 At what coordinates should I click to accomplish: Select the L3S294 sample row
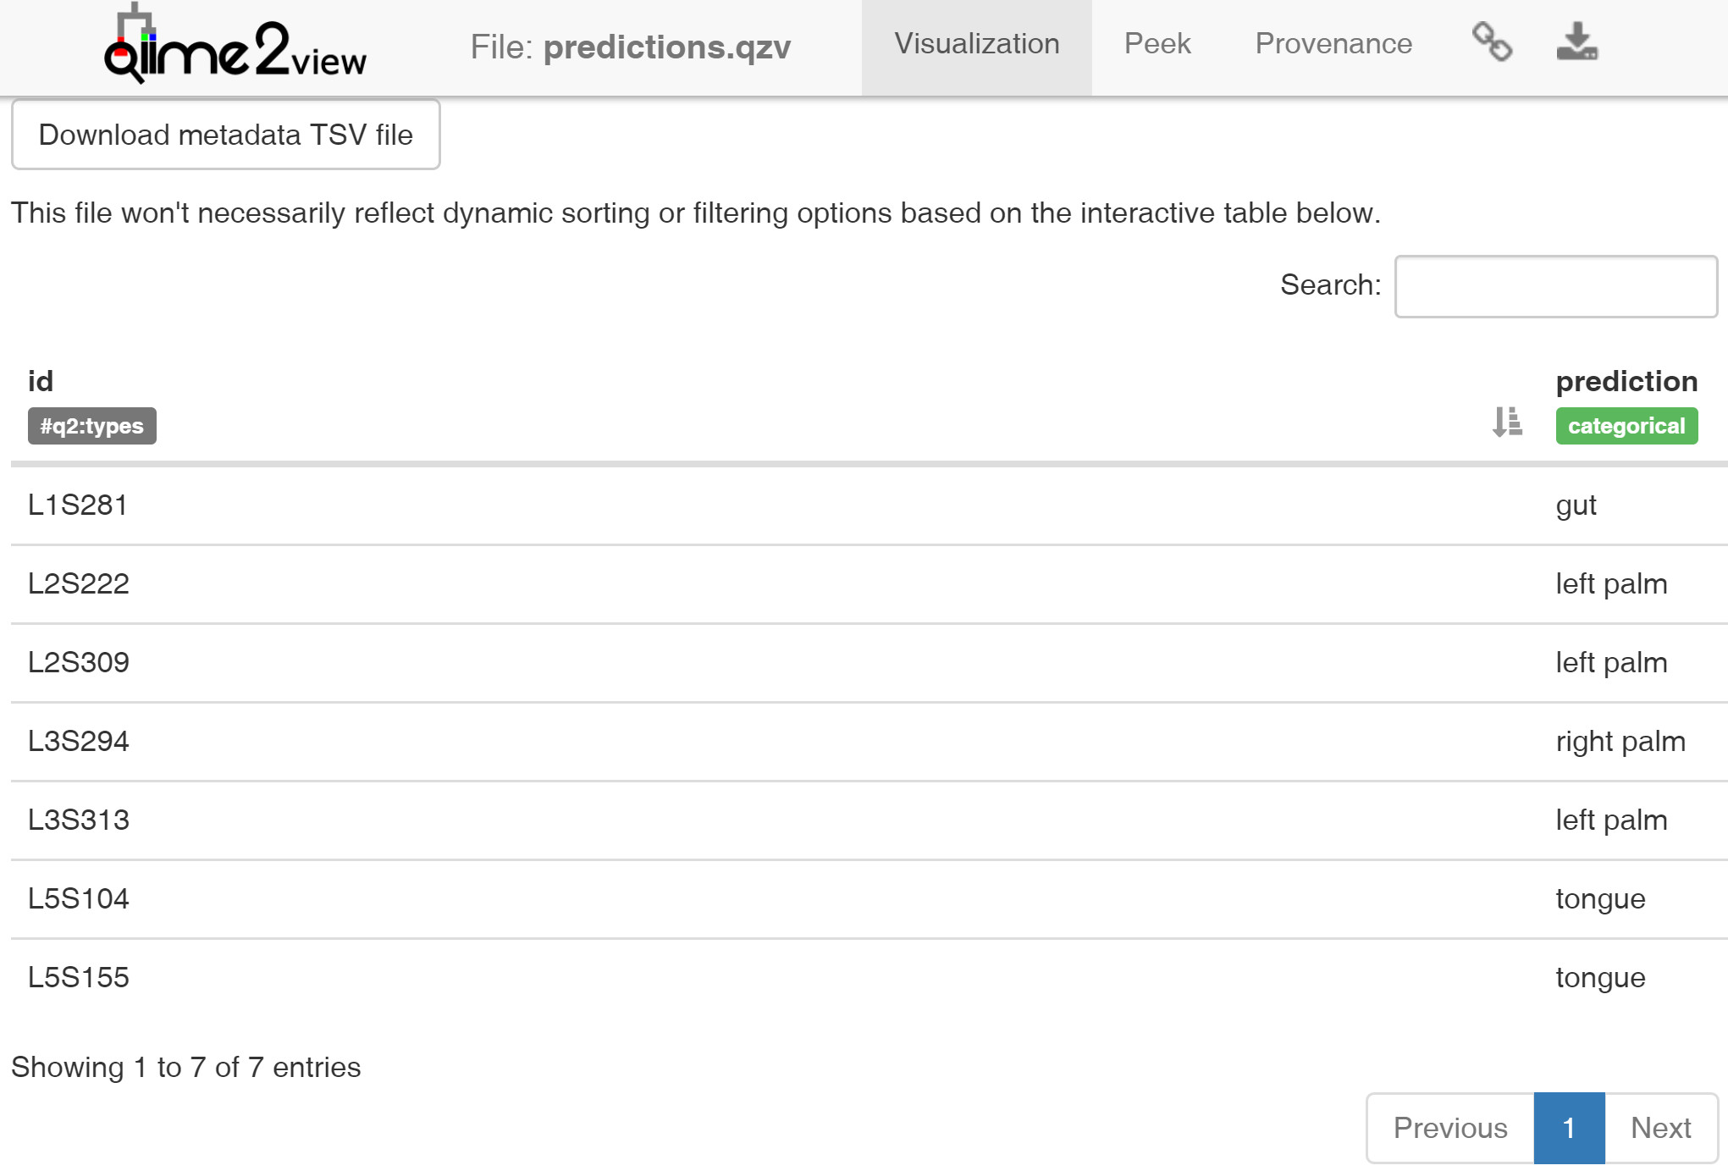[870, 742]
